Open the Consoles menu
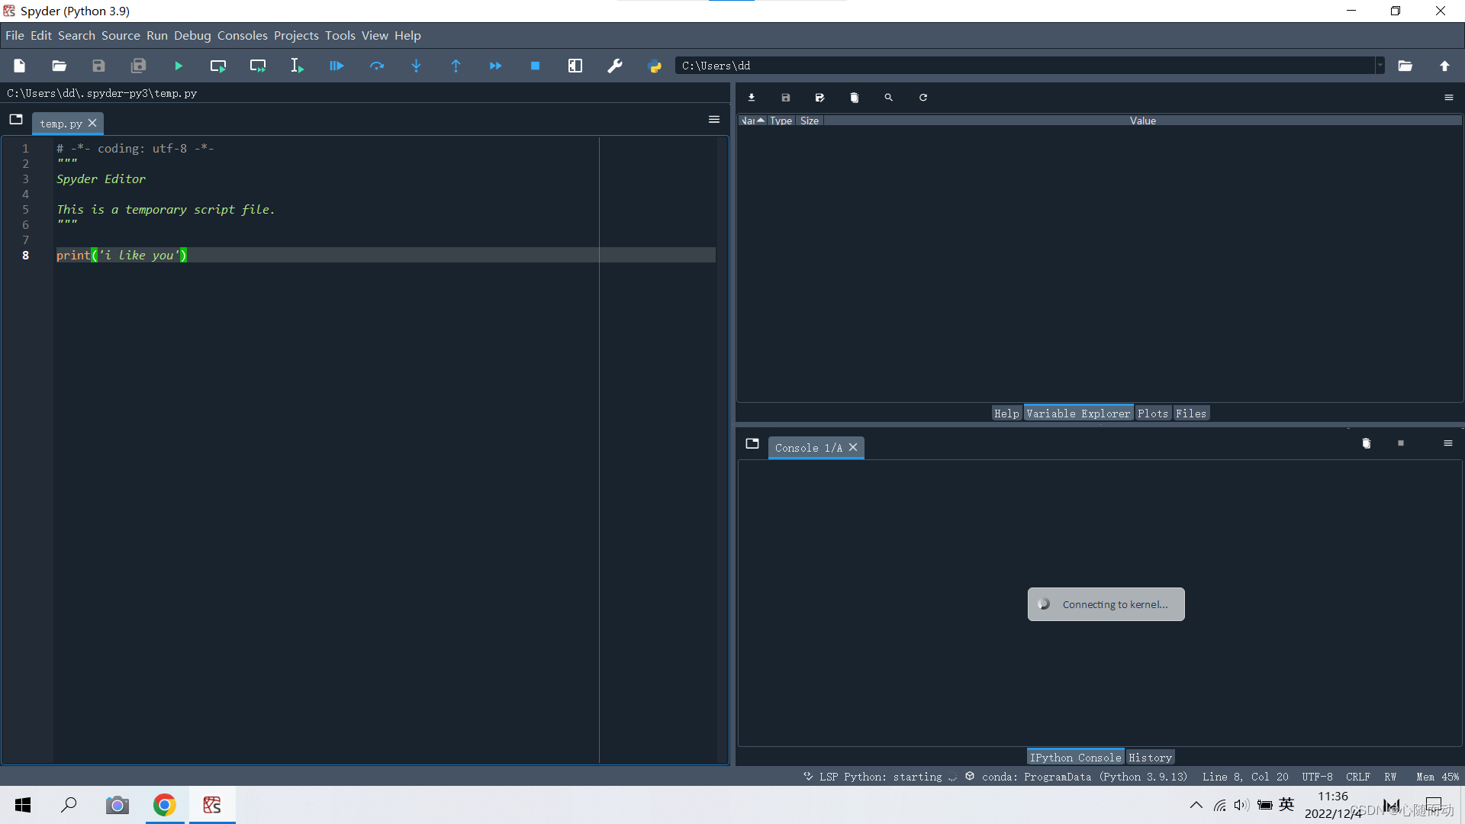This screenshot has width=1465, height=824. (242, 36)
